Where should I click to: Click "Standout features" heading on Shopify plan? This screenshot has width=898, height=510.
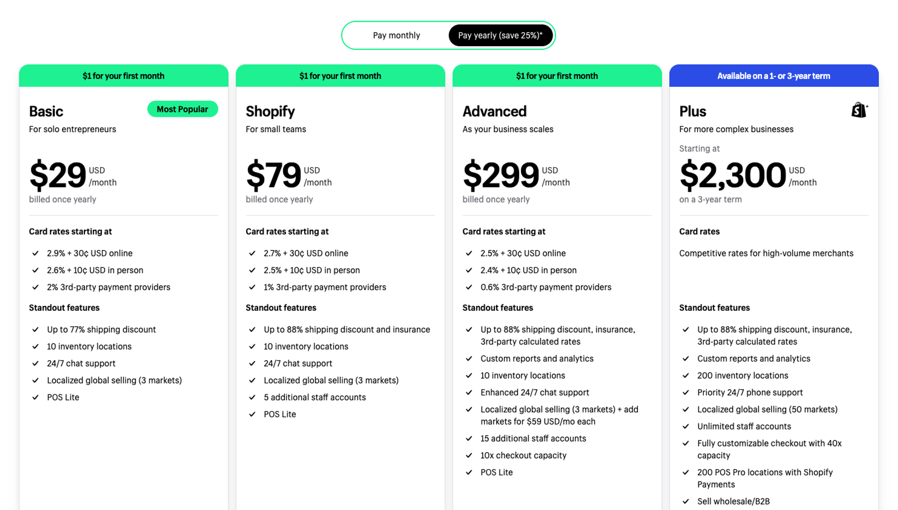pos(281,308)
